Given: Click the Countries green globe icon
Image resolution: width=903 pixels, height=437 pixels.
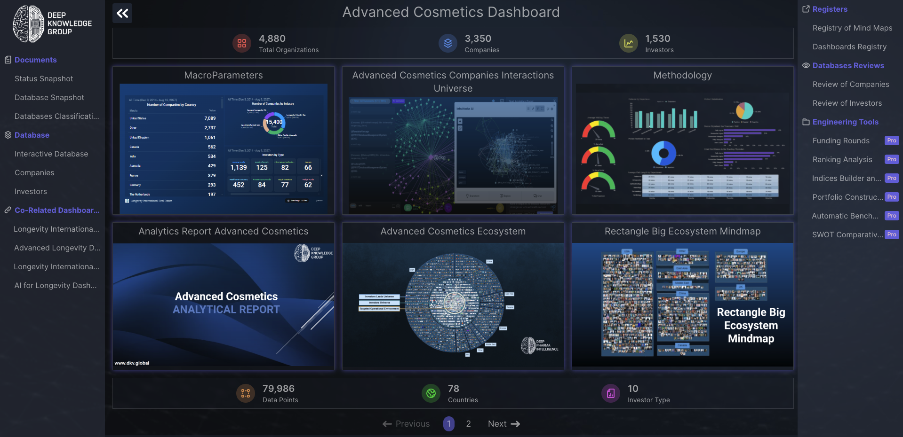Looking at the screenshot, I should [x=431, y=394].
